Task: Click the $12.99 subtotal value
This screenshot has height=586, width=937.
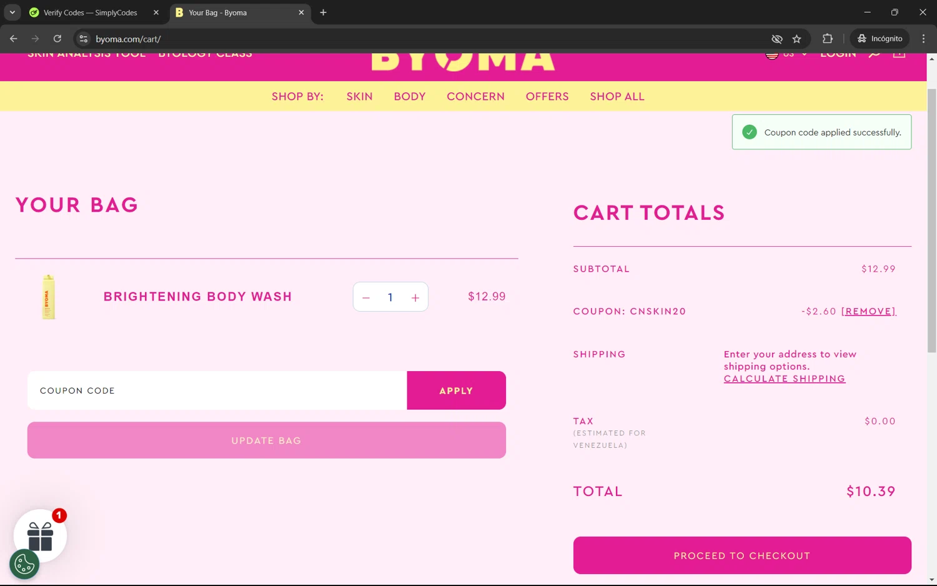Action: coord(878,269)
